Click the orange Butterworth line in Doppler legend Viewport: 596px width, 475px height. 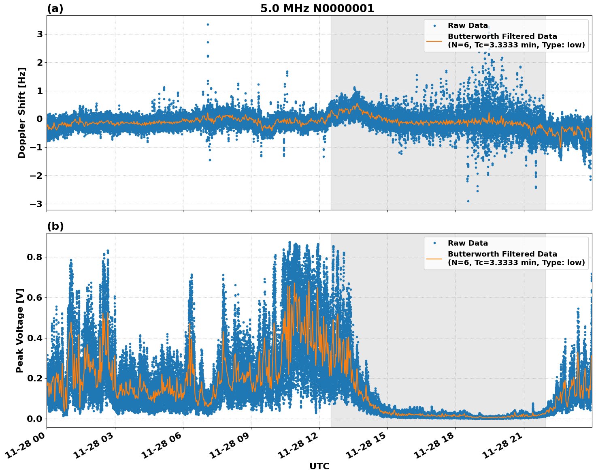[434, 41]
